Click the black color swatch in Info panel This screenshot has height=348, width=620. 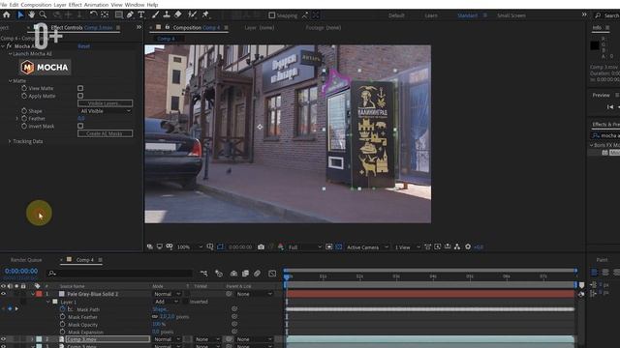pyautogui.click(x=594, y=45)
